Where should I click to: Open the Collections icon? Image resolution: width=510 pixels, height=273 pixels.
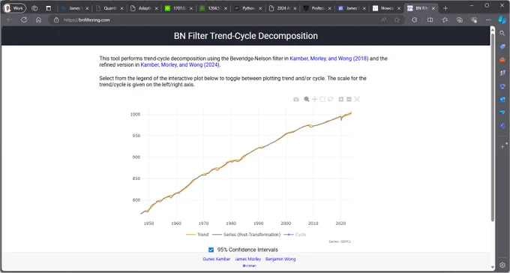(x=459, y=19)
